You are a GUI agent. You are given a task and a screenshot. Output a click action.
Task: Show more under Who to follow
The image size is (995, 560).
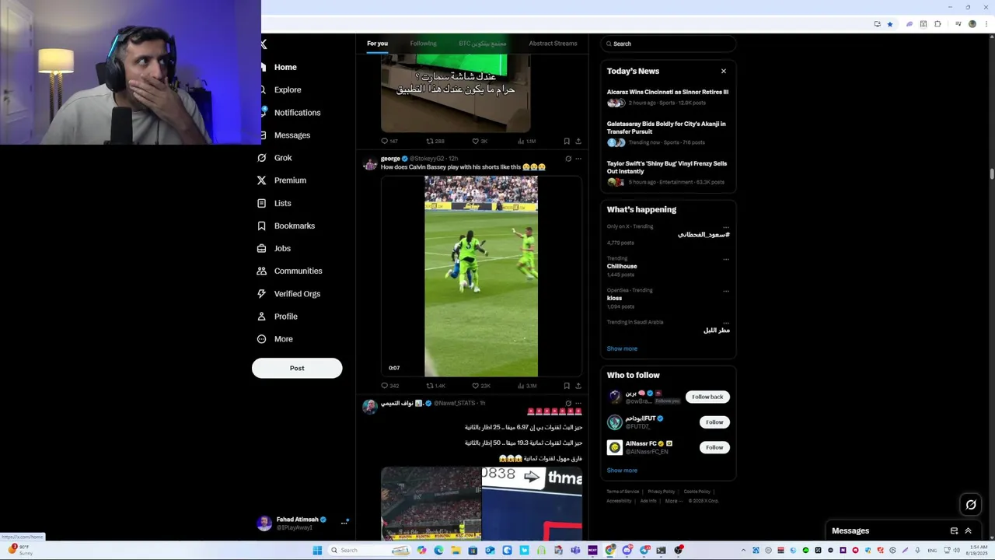622,471
